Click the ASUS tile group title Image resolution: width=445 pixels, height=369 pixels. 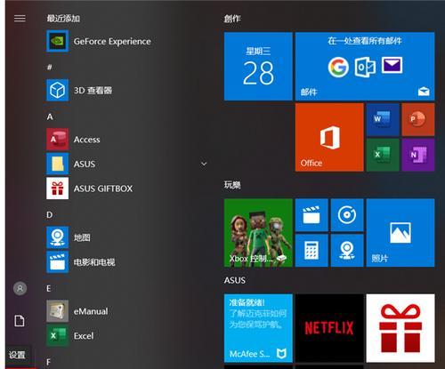(235, 280)
